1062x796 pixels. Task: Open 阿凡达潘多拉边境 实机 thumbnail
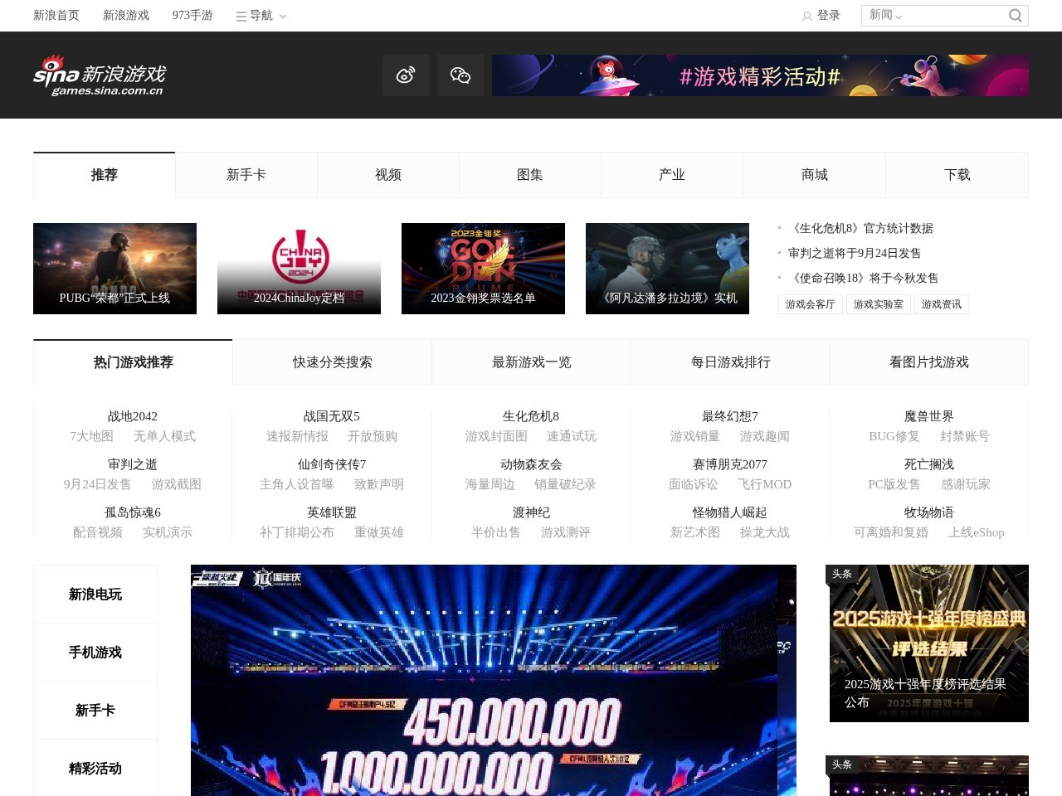click(667, 269)
